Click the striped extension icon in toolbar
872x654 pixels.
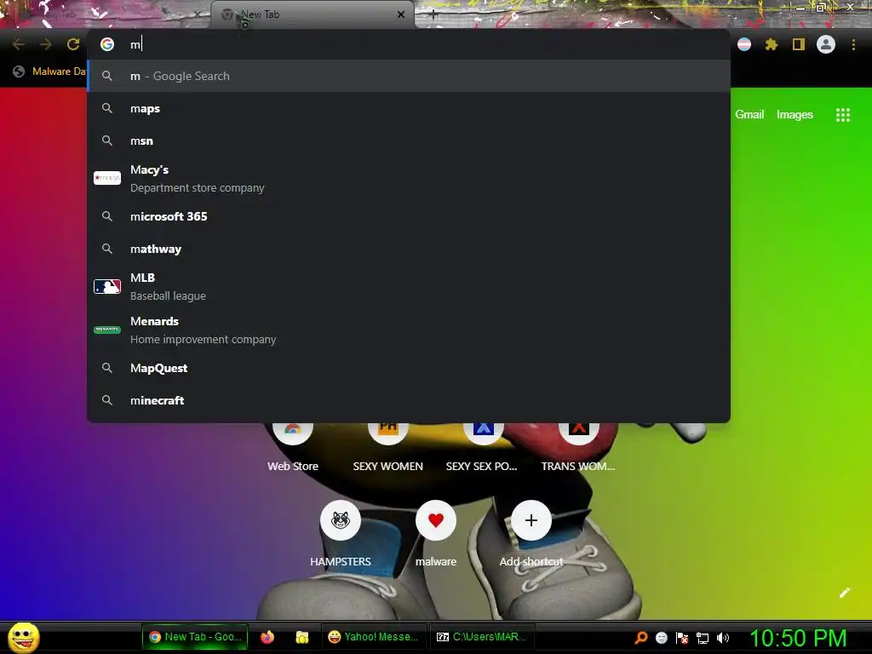pyautogui.click(x=744, y=44)
